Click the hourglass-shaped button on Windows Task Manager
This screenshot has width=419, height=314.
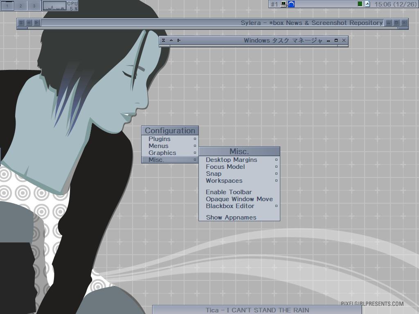click(x=163, y=40)
